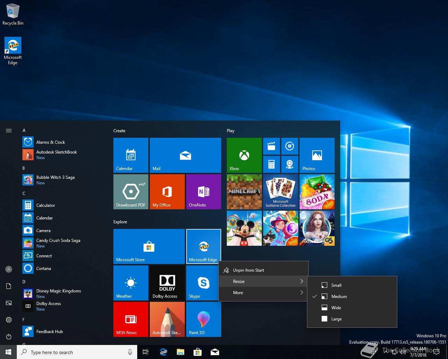Open Microsoft Store from the taskbar

click(197, 352)
